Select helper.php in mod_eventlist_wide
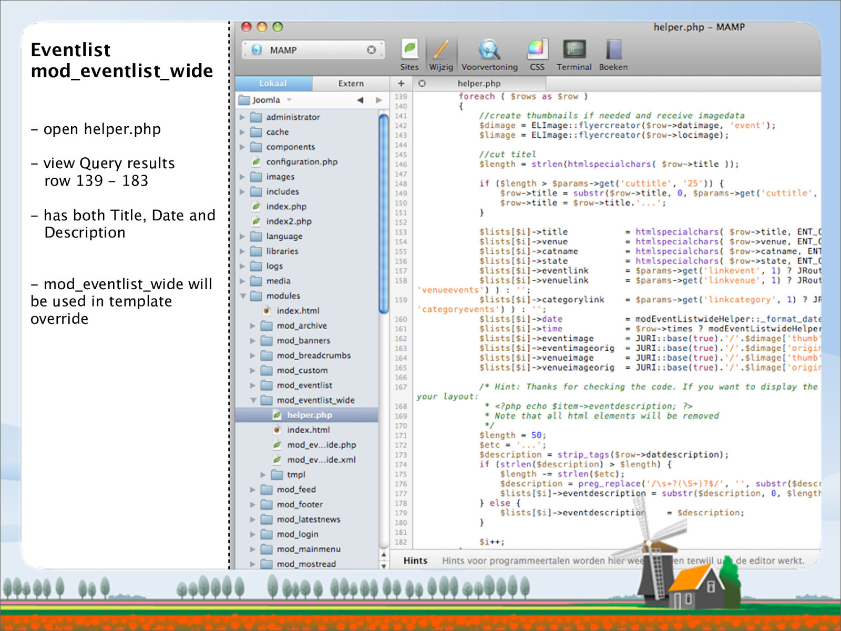 point(306,415)
